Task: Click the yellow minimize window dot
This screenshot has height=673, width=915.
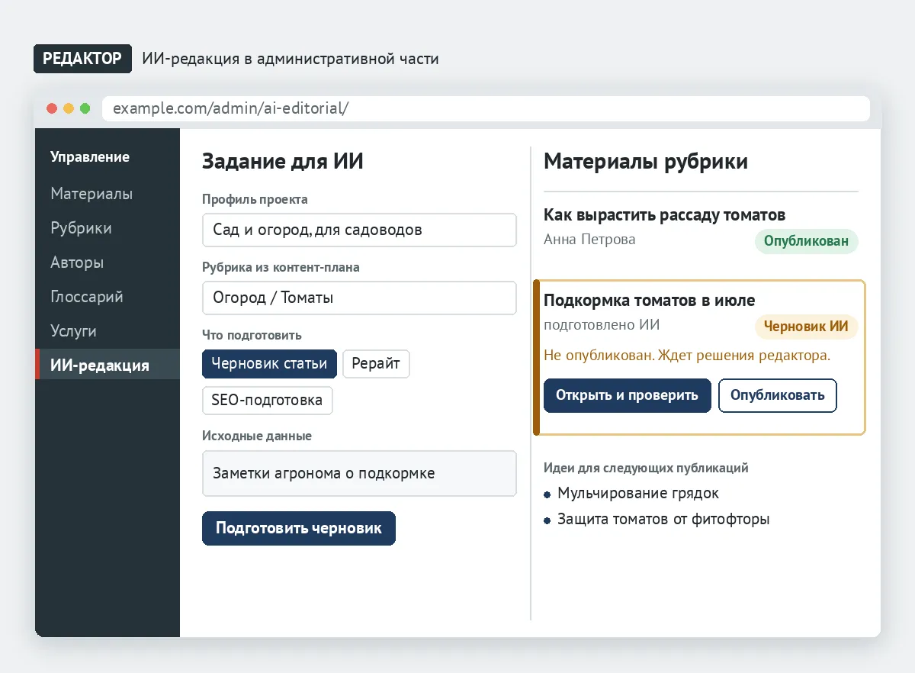Action: 69,108
